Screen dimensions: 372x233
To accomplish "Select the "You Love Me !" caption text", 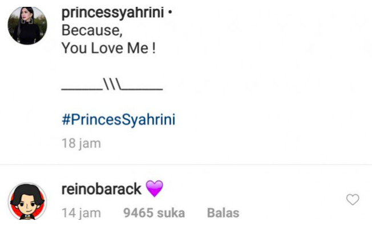I will (108, 48).
